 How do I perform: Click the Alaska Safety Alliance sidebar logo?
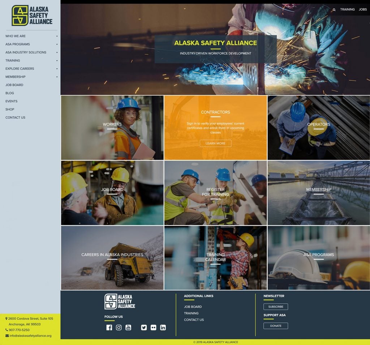click(32, 15)
